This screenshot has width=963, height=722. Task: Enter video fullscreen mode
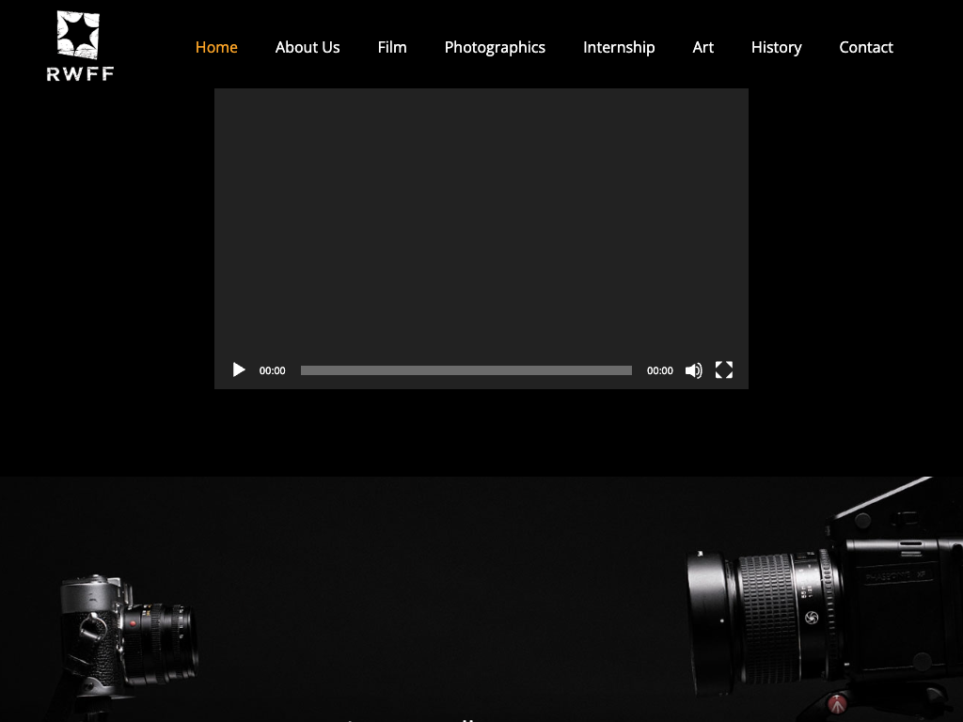pos(724,369)
